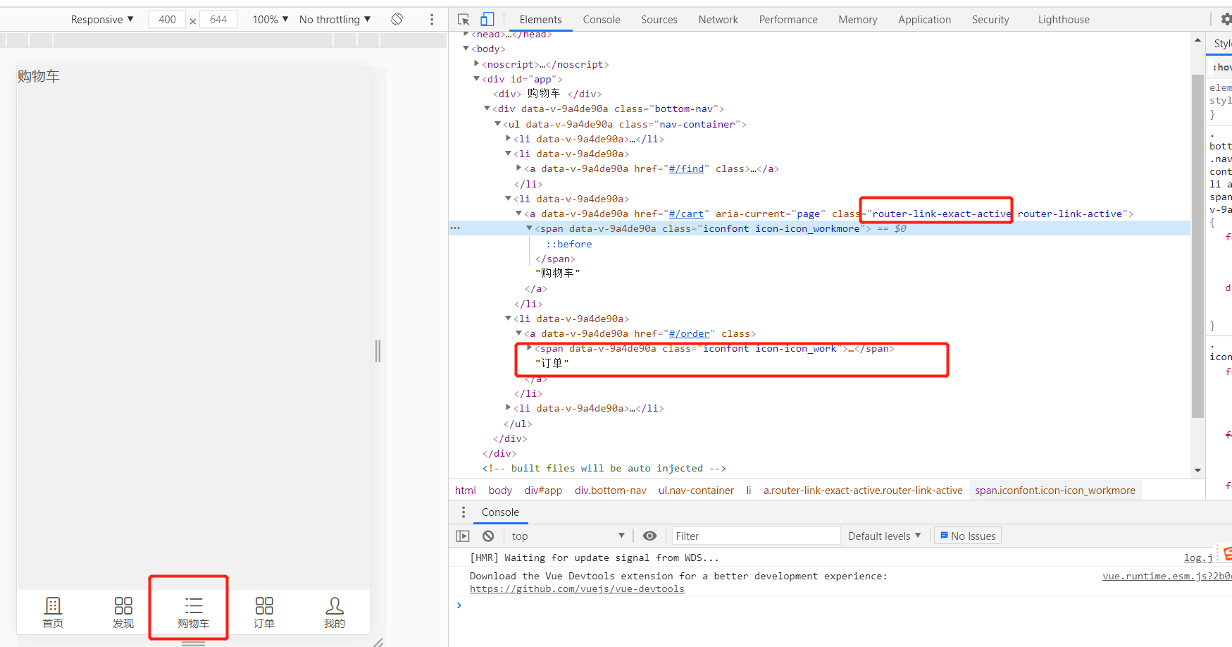Switch to the Console tab in top bar
The width and height of the screenshot is (1232, 647).
coord(602,19)
